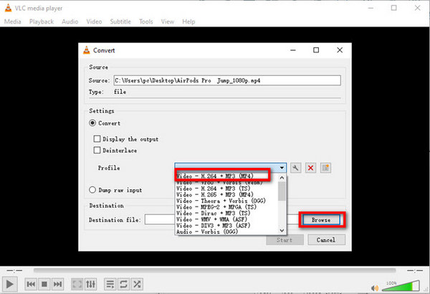Click the Source file path field
Screen dimensions: 430x294
point(227,80)
